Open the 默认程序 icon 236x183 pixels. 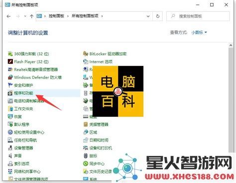pos(10,124)
